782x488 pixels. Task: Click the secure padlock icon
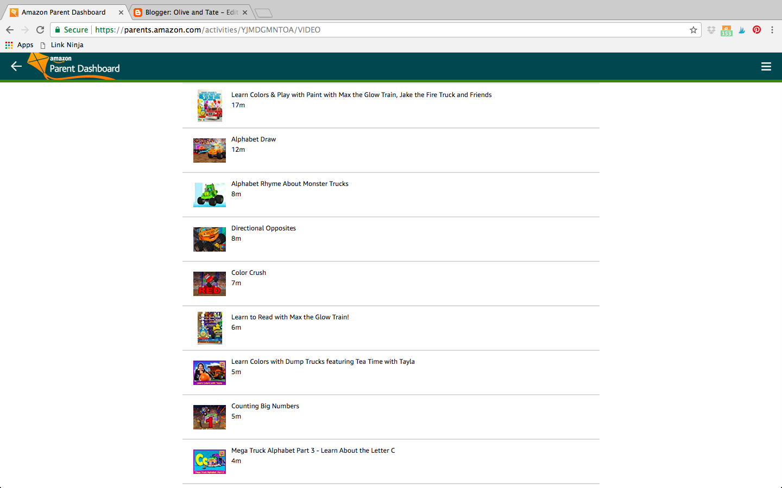(58, 30)
